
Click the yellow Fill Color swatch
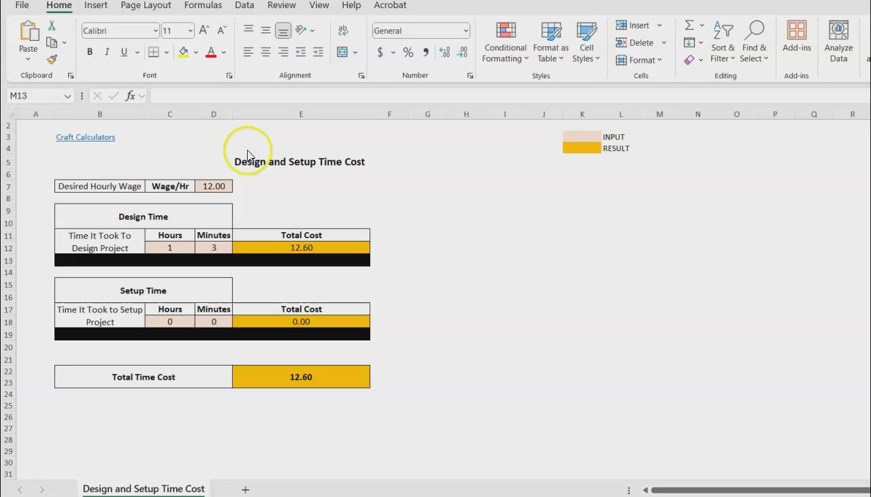[183, 52]
